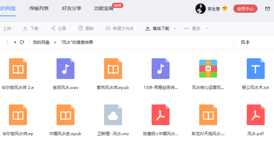The image size is (274, 150).
Task: Click the 新建文件夹 toolbar button
Action: pyautogui.click(x=120, y=28)
